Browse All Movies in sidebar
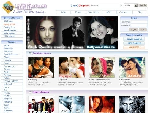Image resolution: width=150 pixels, height=113 pixels. pyautogui.click(x=8, y=21)
